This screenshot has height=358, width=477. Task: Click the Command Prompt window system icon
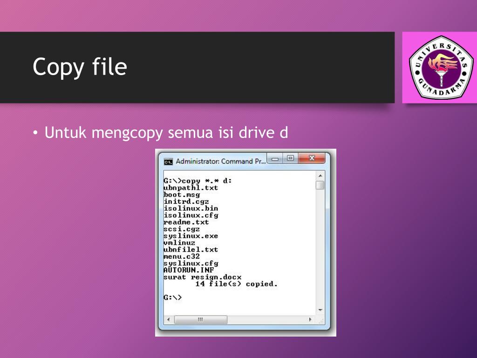(168, 162)
